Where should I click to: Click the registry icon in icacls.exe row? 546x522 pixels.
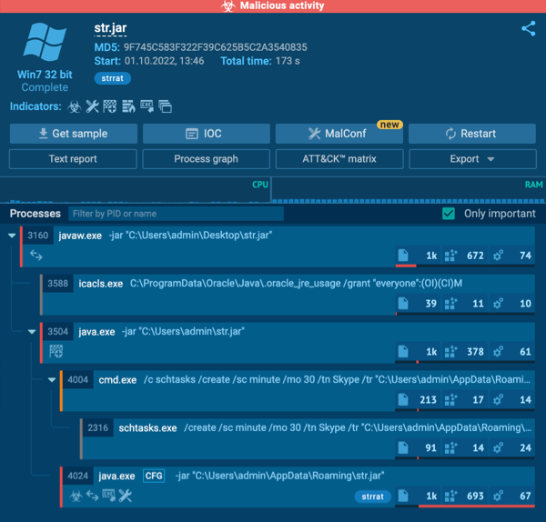[450, 304]
